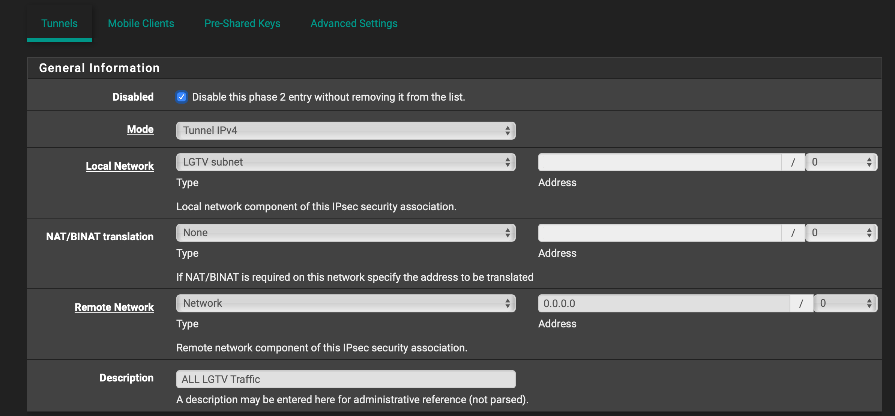Image resolution: width=895 pixels, height=416 pixels.
Task: Click the NAT/BINAT address input field
Action: 660,233
